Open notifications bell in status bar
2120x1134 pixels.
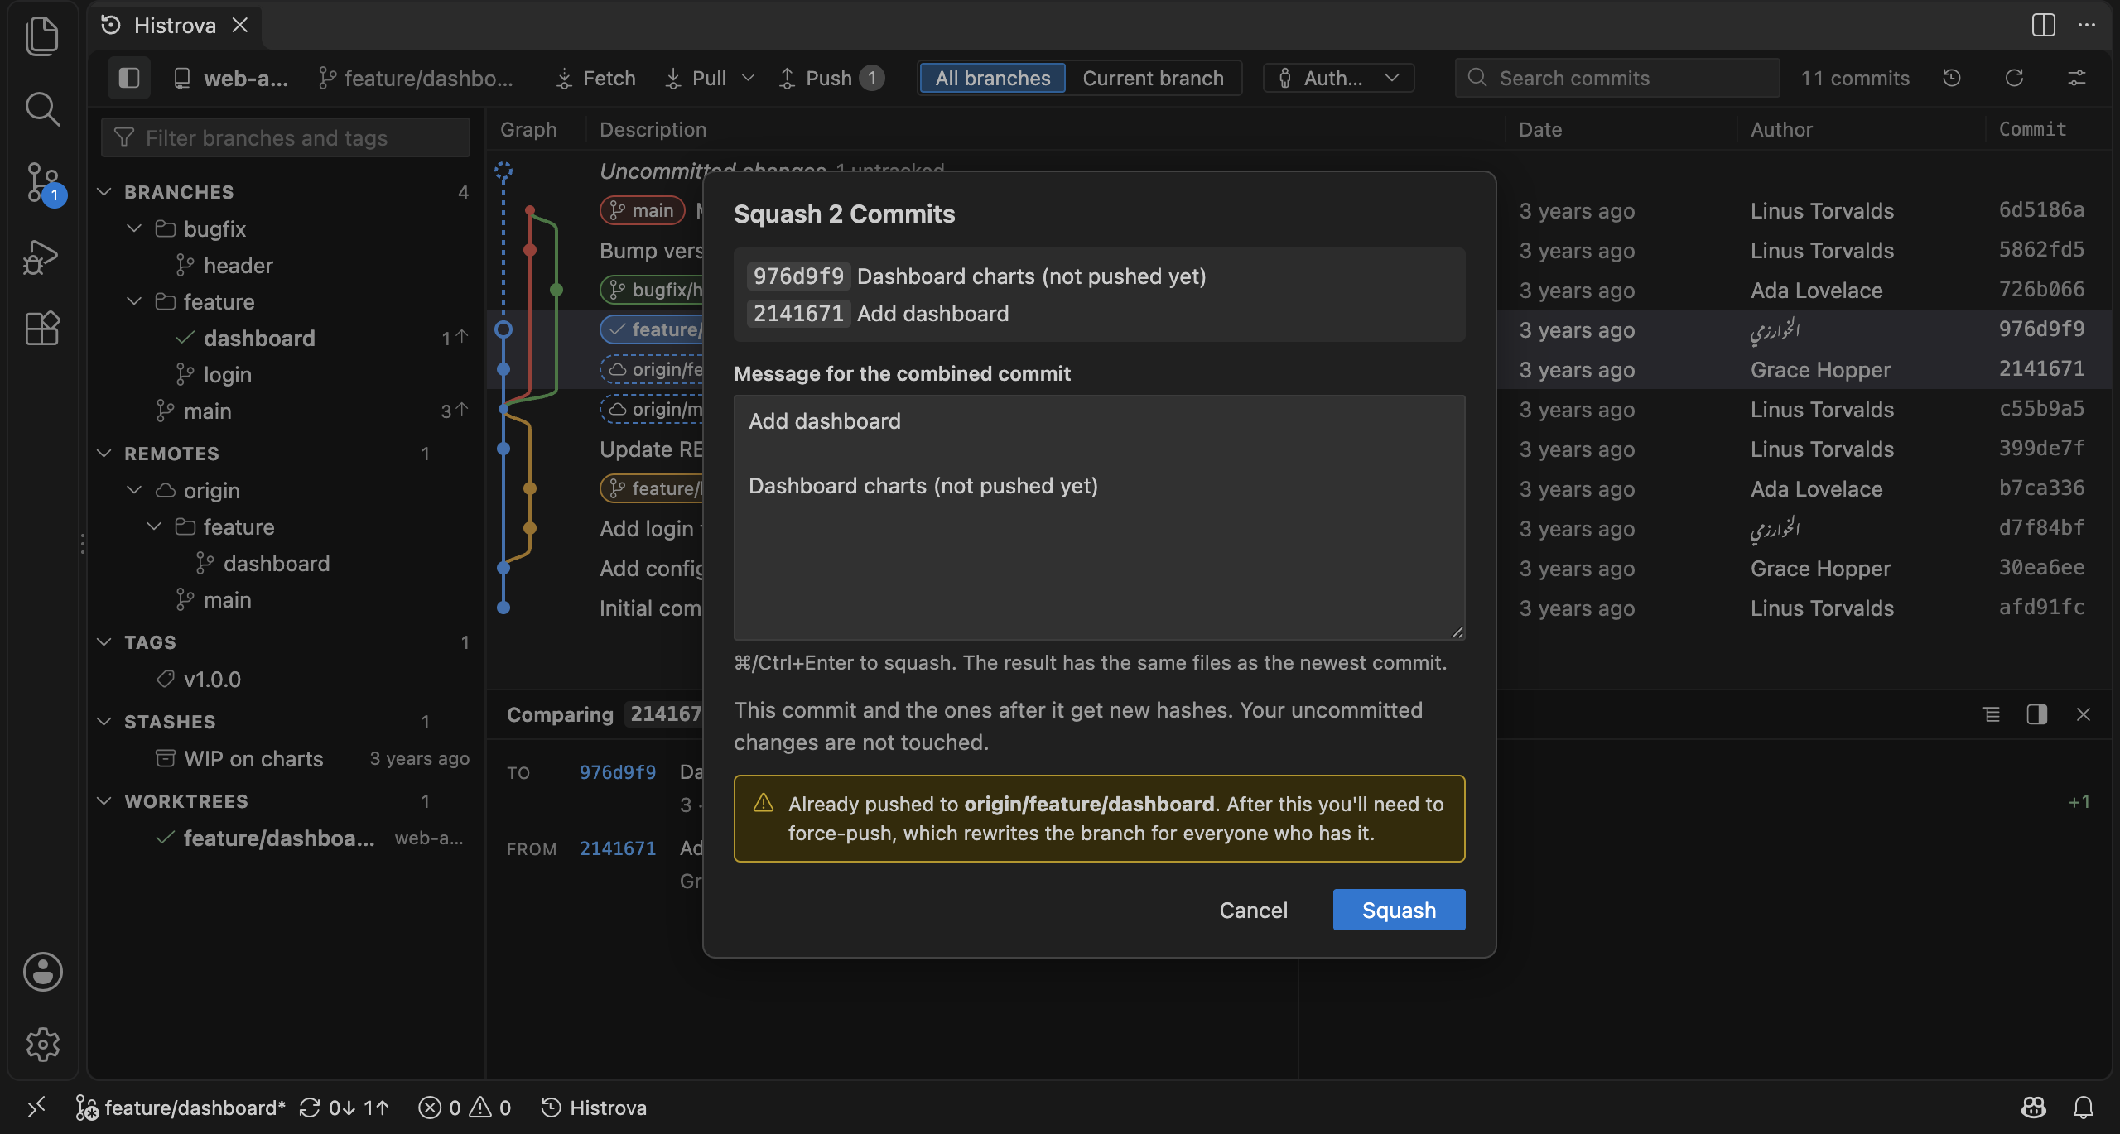tap(2084, 1108)
